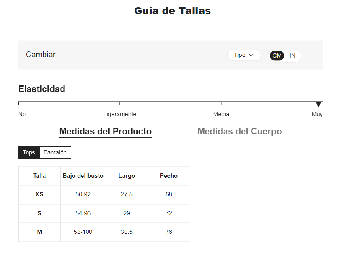Choose the Pantalón size table
The width and height of the screenshot is (345, 256).
coord(55,152)
